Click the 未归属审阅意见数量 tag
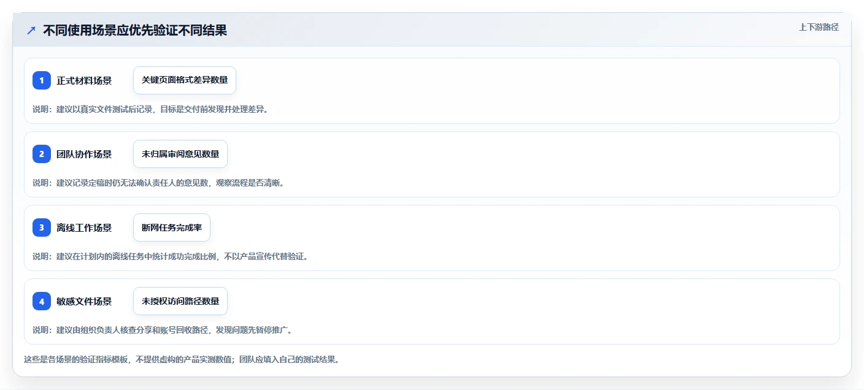864x390 pixels. pos(180,154)
